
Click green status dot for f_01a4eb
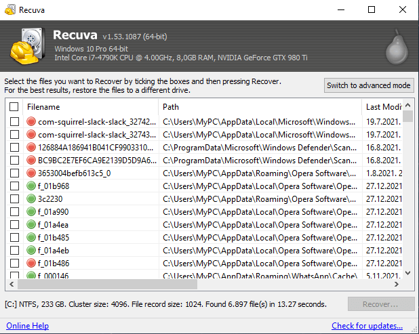click(31, 250)
